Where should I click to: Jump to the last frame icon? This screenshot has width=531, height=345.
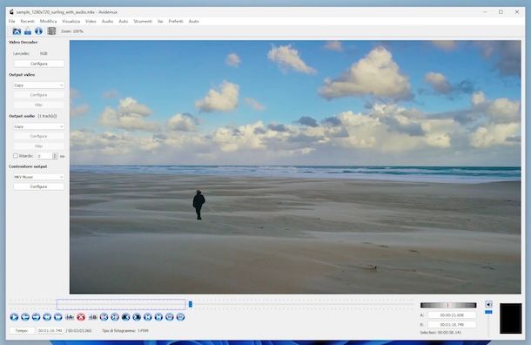[158, 317]
